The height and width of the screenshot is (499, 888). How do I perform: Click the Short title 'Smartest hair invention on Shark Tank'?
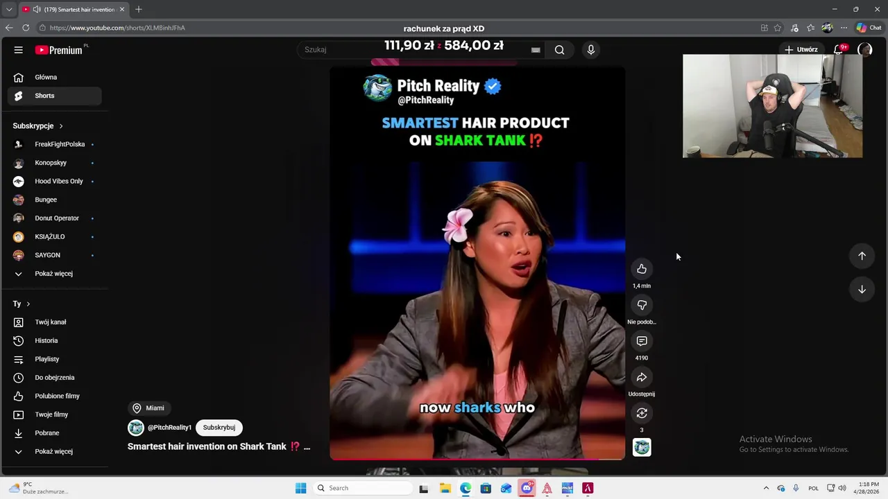[x=207, y=446]
